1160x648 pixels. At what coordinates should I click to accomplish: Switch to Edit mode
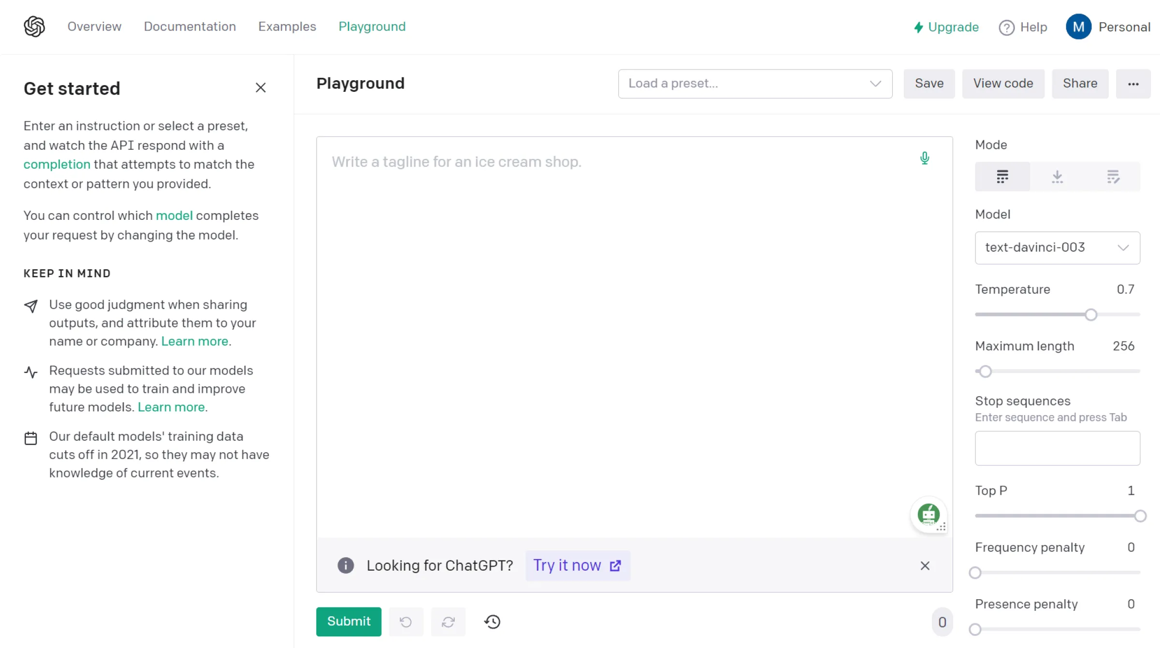point(1113,176)
